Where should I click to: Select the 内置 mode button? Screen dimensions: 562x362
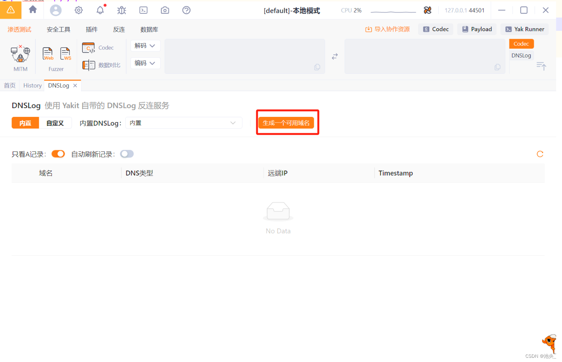click(25, 123)
